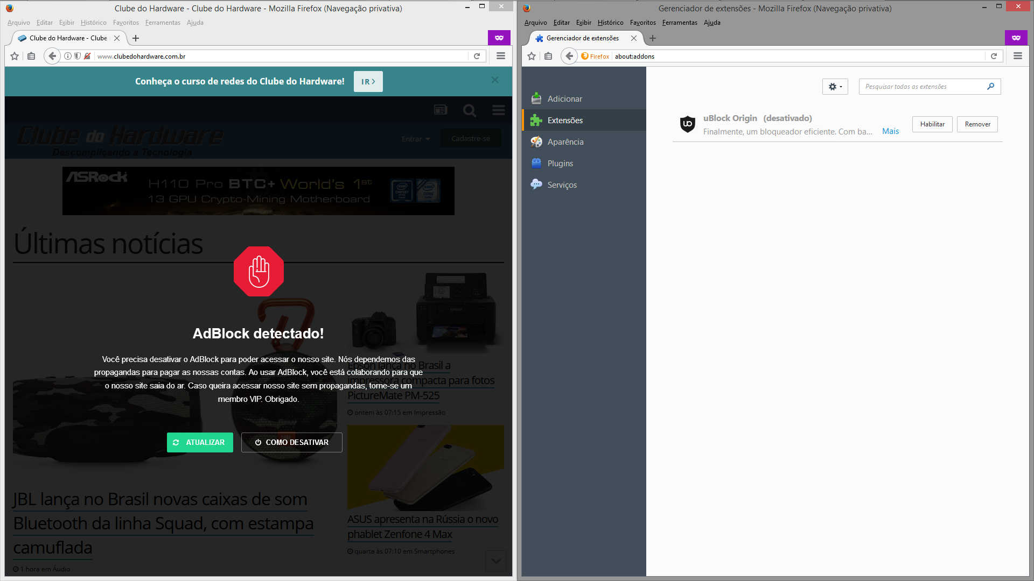Open Exibir menu in extensions window
The height and width of the screenshot is (581, 1034).
pyautogui.click(x=583, y=23)
